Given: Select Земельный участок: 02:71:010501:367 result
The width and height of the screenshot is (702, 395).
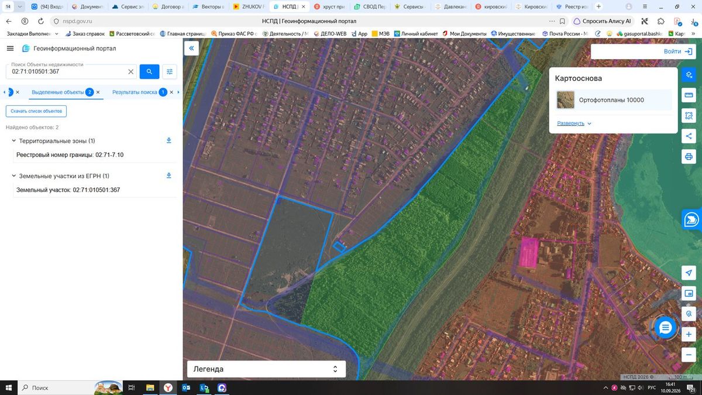Looking at the screenshot, I should click(x=68, y=190).
